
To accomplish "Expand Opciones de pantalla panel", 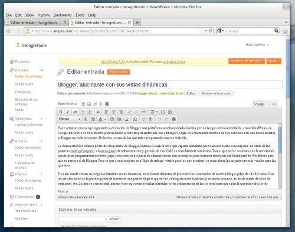I will (x=247, y=61).
